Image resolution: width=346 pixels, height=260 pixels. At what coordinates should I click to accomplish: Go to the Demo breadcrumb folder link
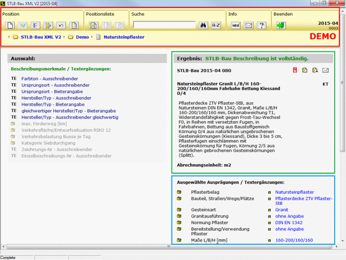pyautogui.click(x=82, y=37)
